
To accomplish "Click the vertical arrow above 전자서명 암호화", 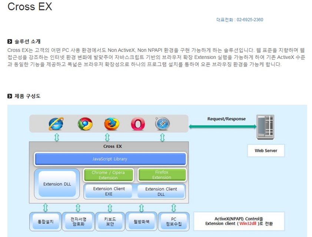I will pyautogui.click(x=78, y=208).
